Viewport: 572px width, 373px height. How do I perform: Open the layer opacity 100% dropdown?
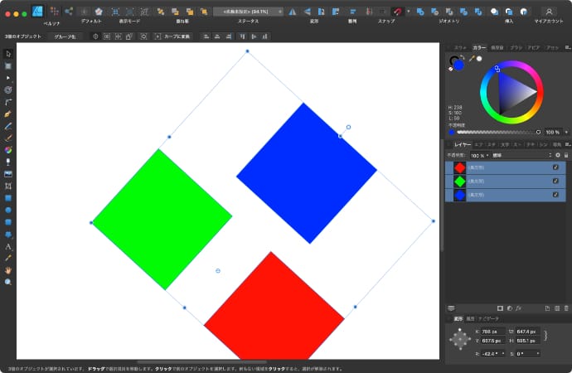tap(479, 155)
